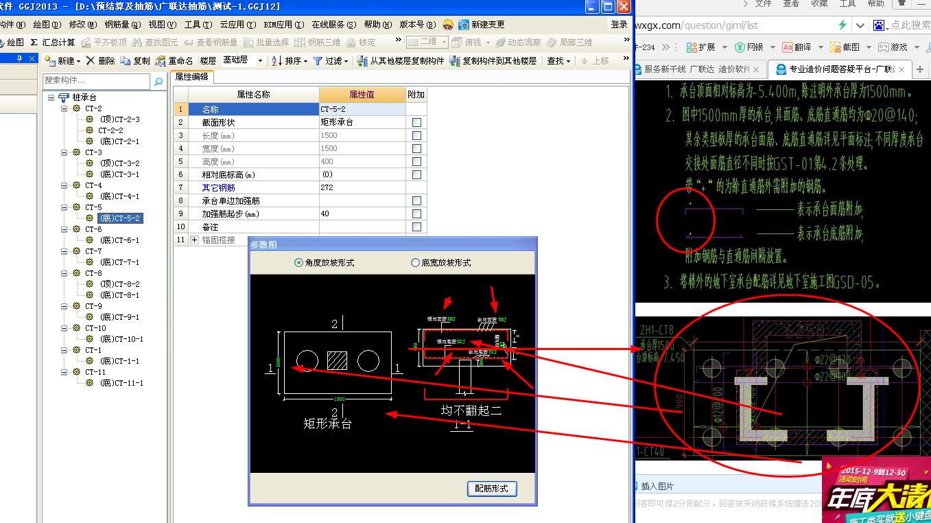Run 汇总计算 summary calculation
The height and width of the screenshot is (523, 931).
(53, 43)
